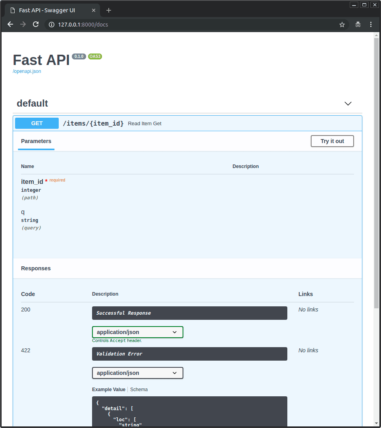Reload the page
The width and height of the screenshot is (381, 428).
[x=35, y=24]
